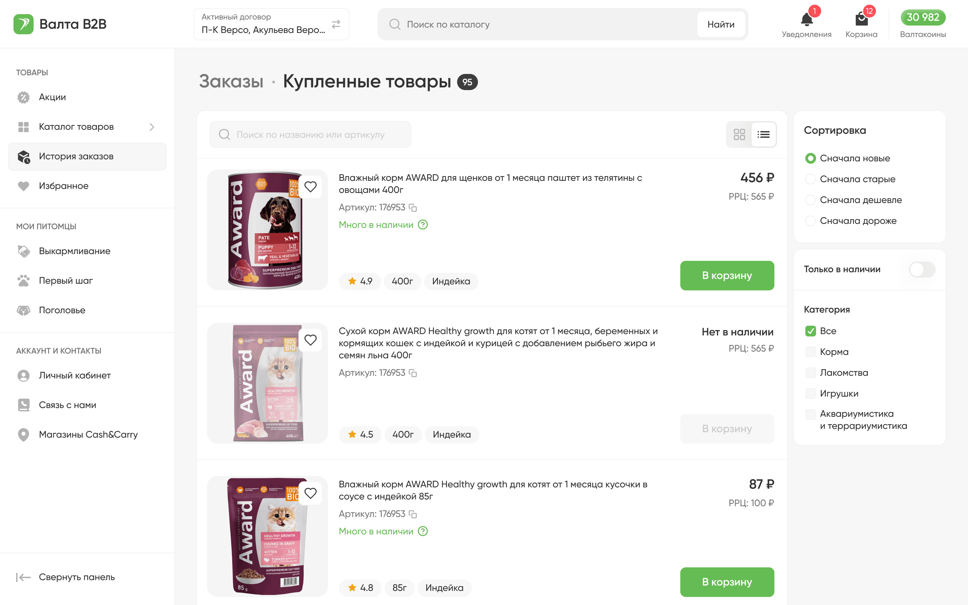Expand the 'Каталог товаров' submenu
This screenshot has width=968, height=605.
click(x=152, y=127)
